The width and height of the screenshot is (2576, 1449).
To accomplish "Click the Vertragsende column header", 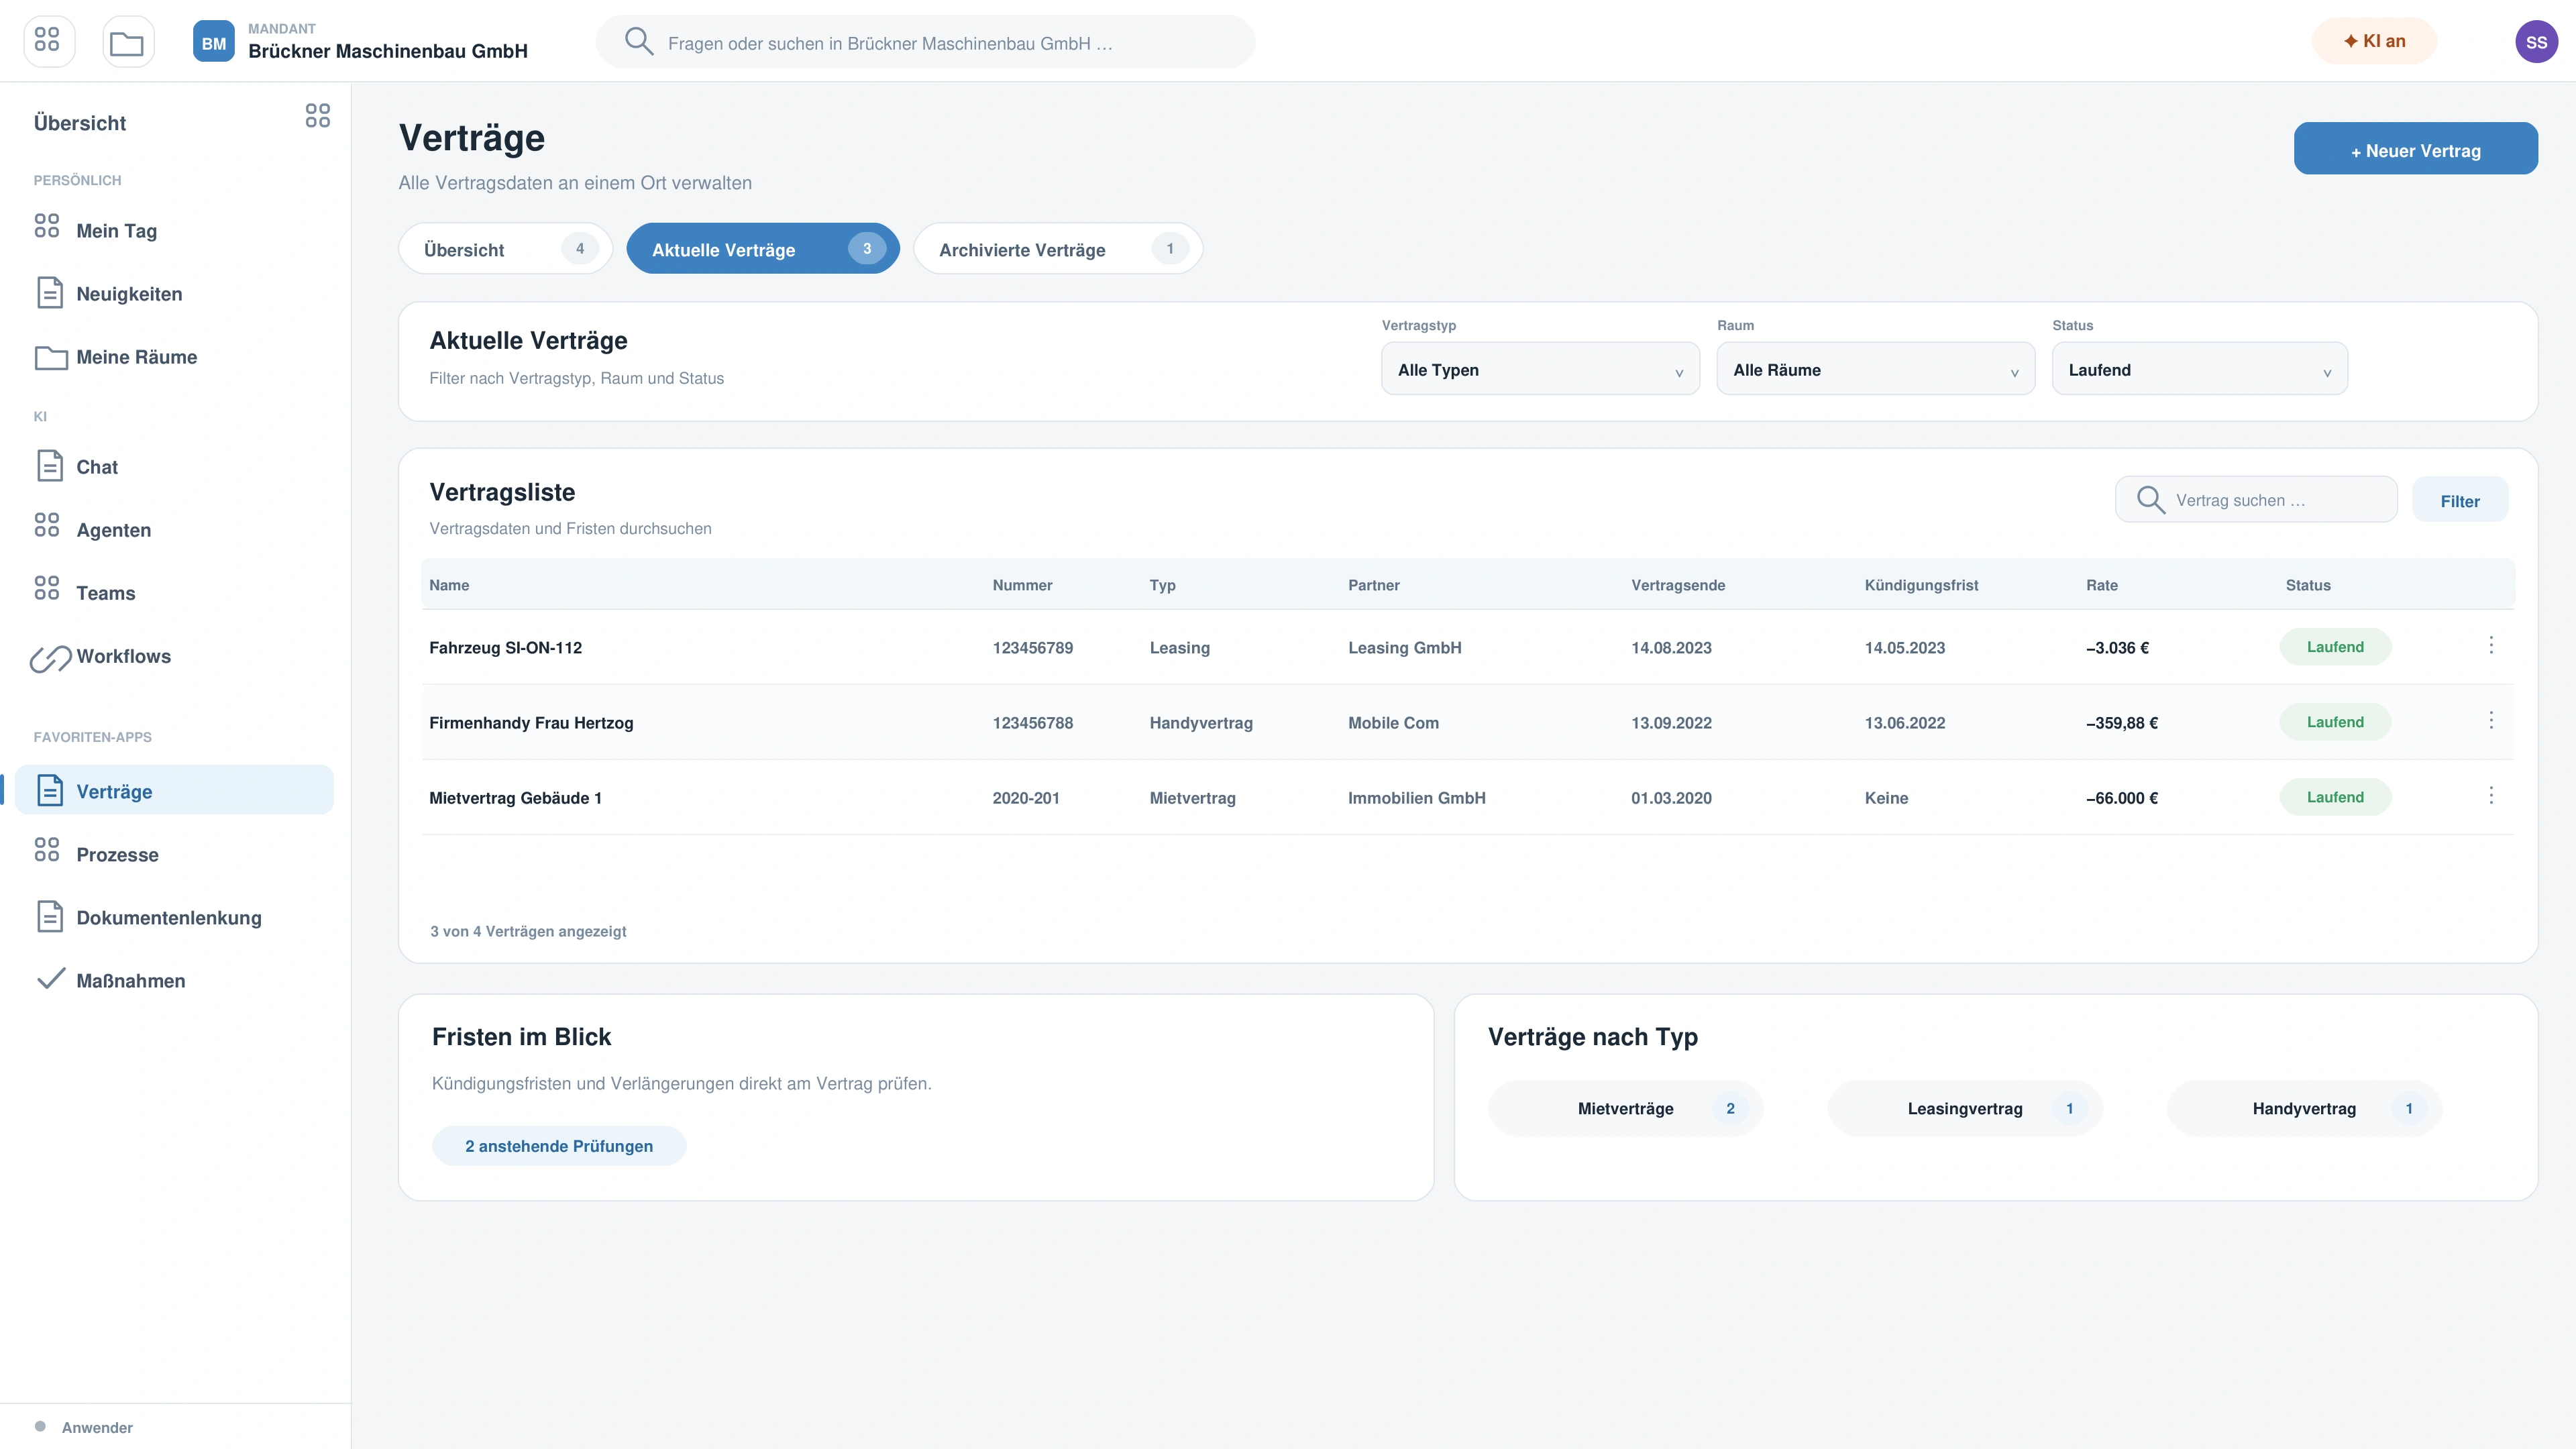I will (1678, 585).
